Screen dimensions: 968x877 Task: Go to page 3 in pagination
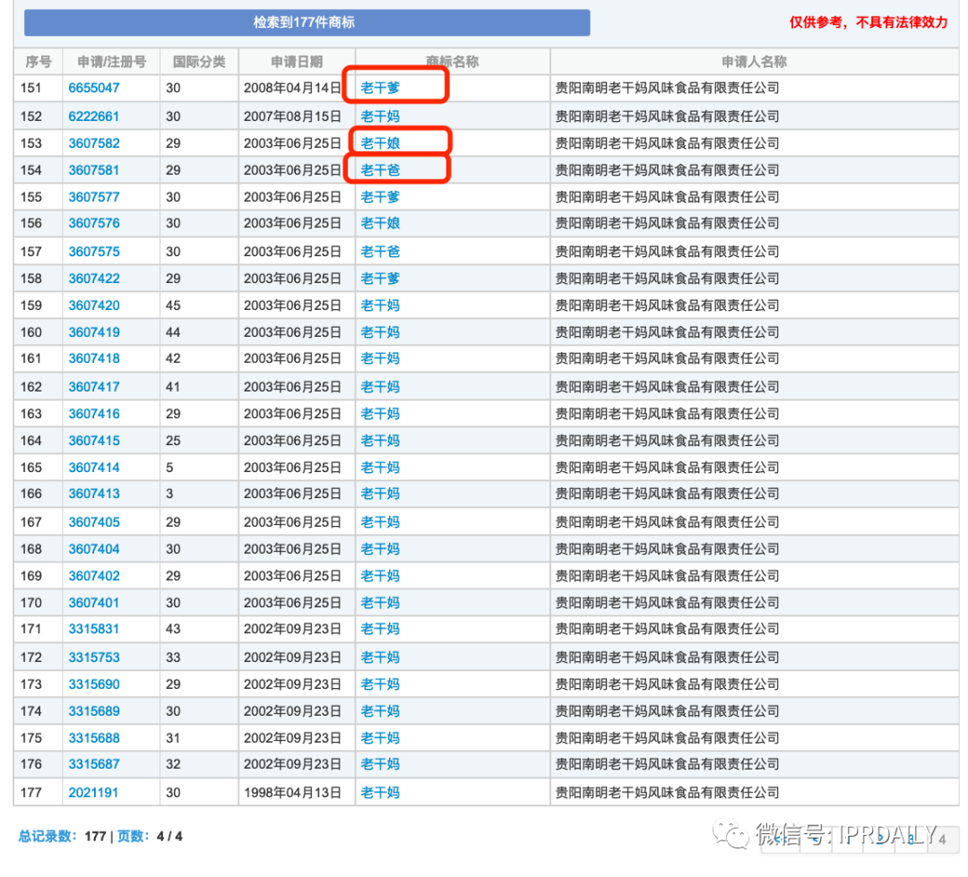coord(912,839)
